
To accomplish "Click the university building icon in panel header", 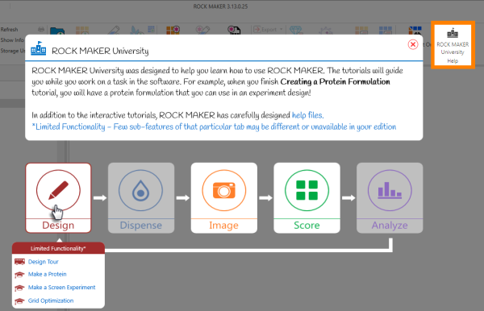I will [39, 48].
